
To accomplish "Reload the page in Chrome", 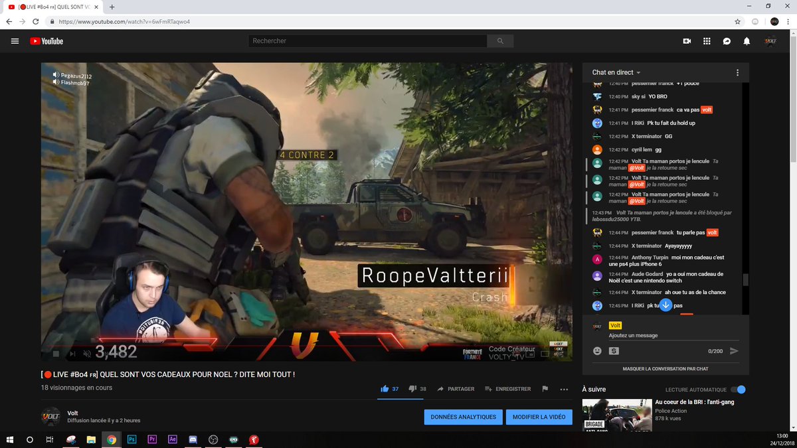I will coord(37,21).
